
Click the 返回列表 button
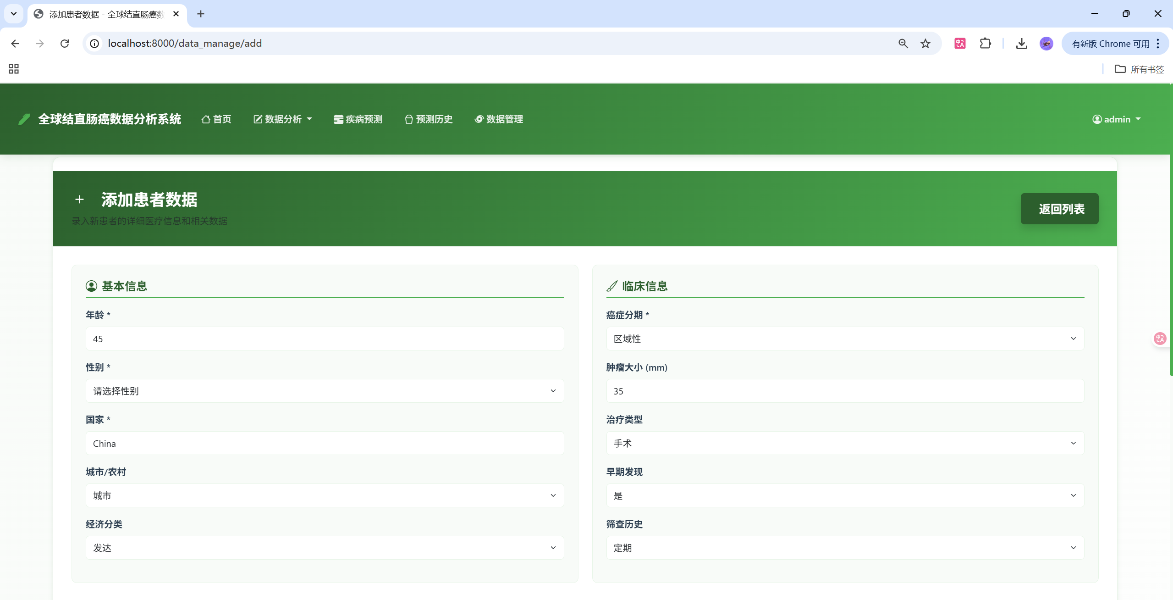click(1059, 209)
